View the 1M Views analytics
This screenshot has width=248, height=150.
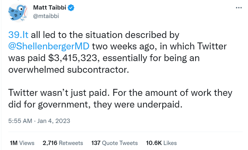click(x=22, y=143)
